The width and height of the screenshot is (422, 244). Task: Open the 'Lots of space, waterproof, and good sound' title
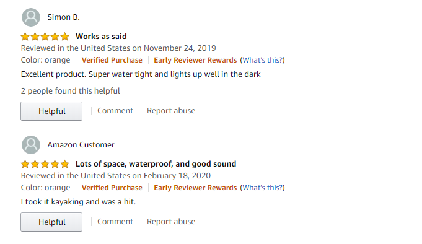[156, 164]
